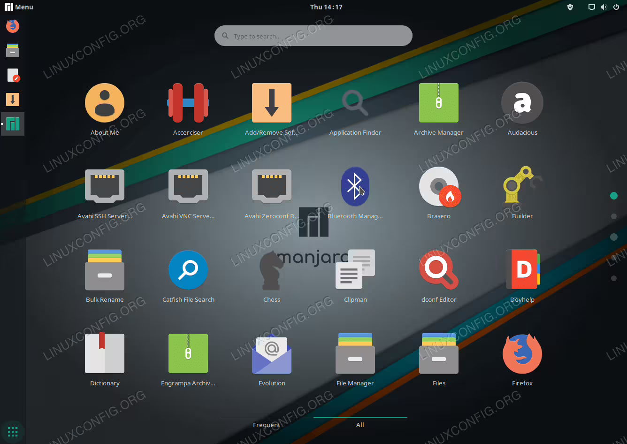Open the text editor dock icon
Screen dimensions: 627x444
click(13, 75)
